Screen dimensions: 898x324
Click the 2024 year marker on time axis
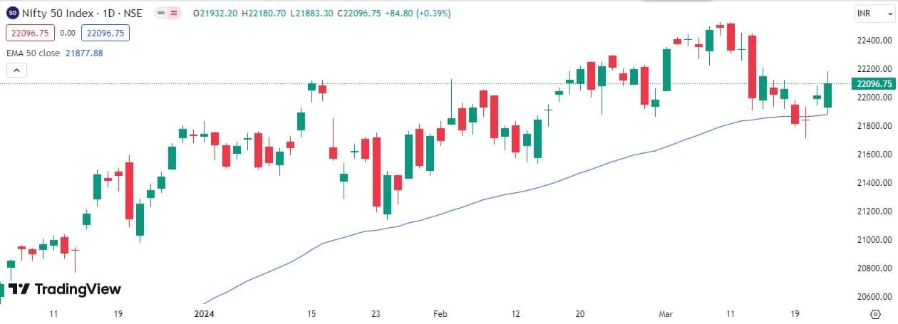pyautogui.click(x=204, y=313)
